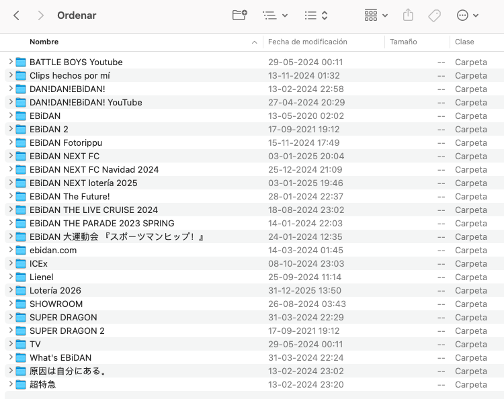Viewport: 504px width, 399px height.
Task: Expand the EBiDAN 2 folder
Action: [x=11, y=129]
